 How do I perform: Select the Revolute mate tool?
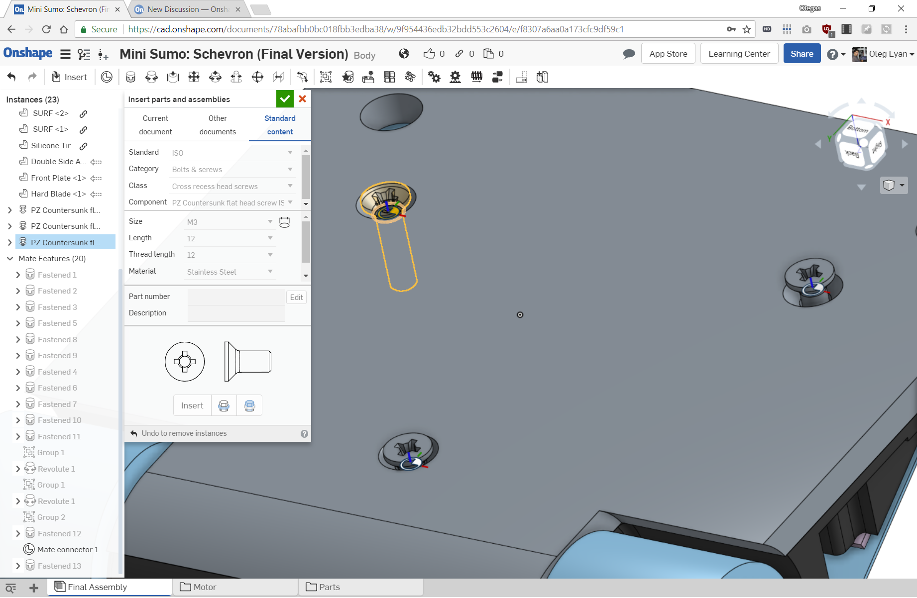coord(151,77)
